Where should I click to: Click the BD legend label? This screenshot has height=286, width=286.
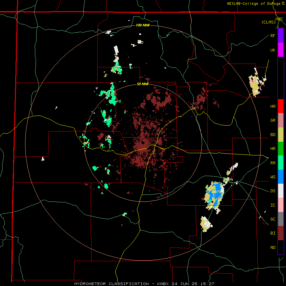(273, 135)
